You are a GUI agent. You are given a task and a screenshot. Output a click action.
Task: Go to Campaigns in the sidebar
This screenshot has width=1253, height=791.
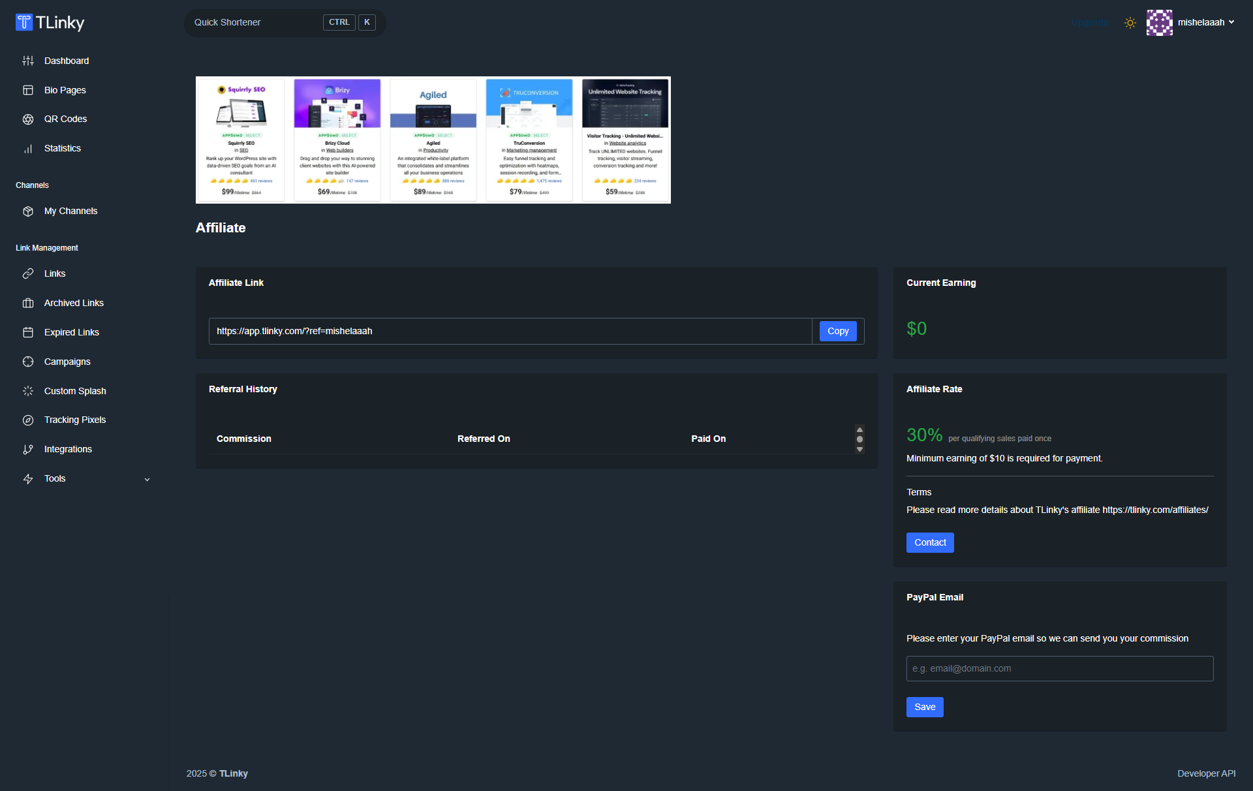coord(67,362)
